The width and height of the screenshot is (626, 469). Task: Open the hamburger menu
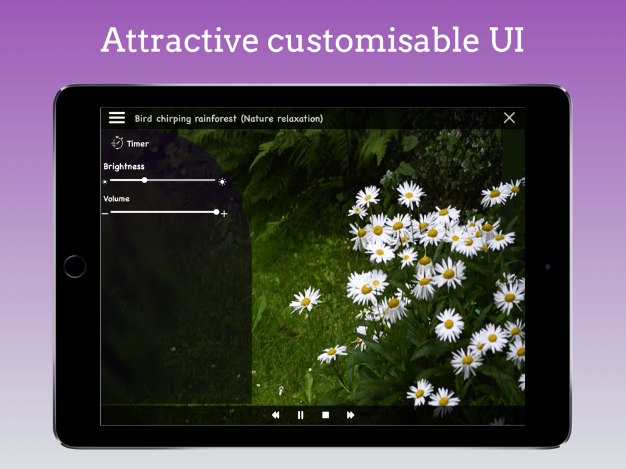117,118
